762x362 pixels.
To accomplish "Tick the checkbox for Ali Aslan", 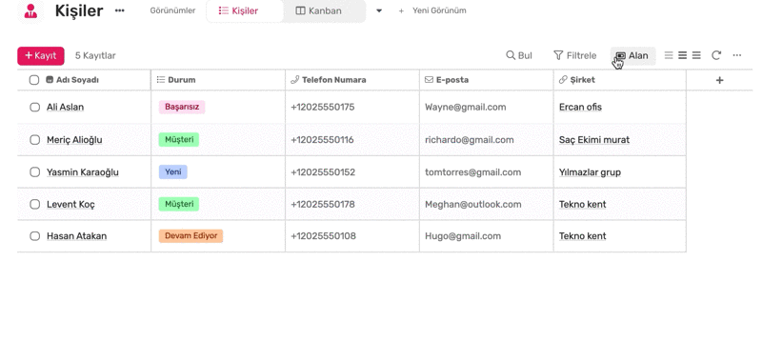I will click(x=35, y=107).
